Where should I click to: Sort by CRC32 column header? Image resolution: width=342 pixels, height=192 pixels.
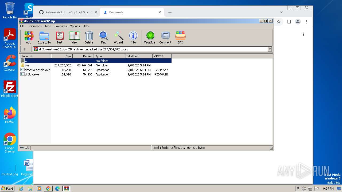(x=162, y=56)
